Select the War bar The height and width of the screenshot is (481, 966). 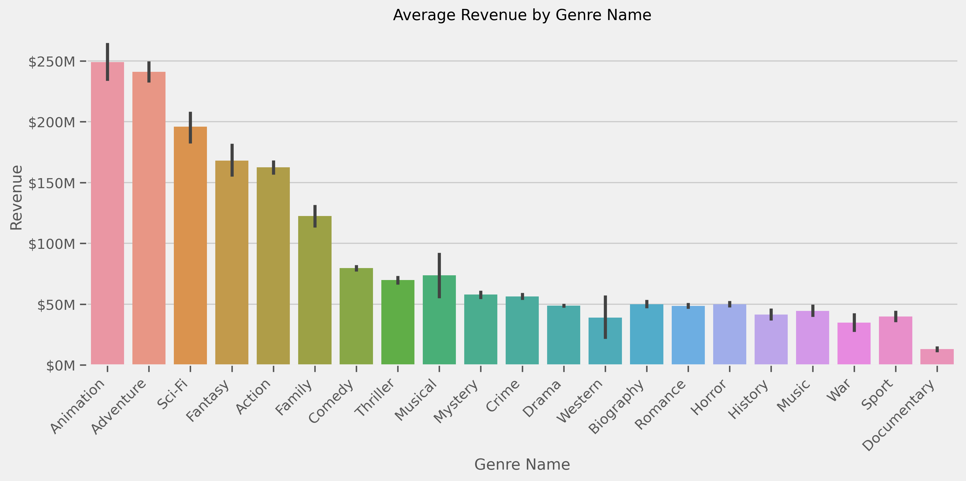854,343
